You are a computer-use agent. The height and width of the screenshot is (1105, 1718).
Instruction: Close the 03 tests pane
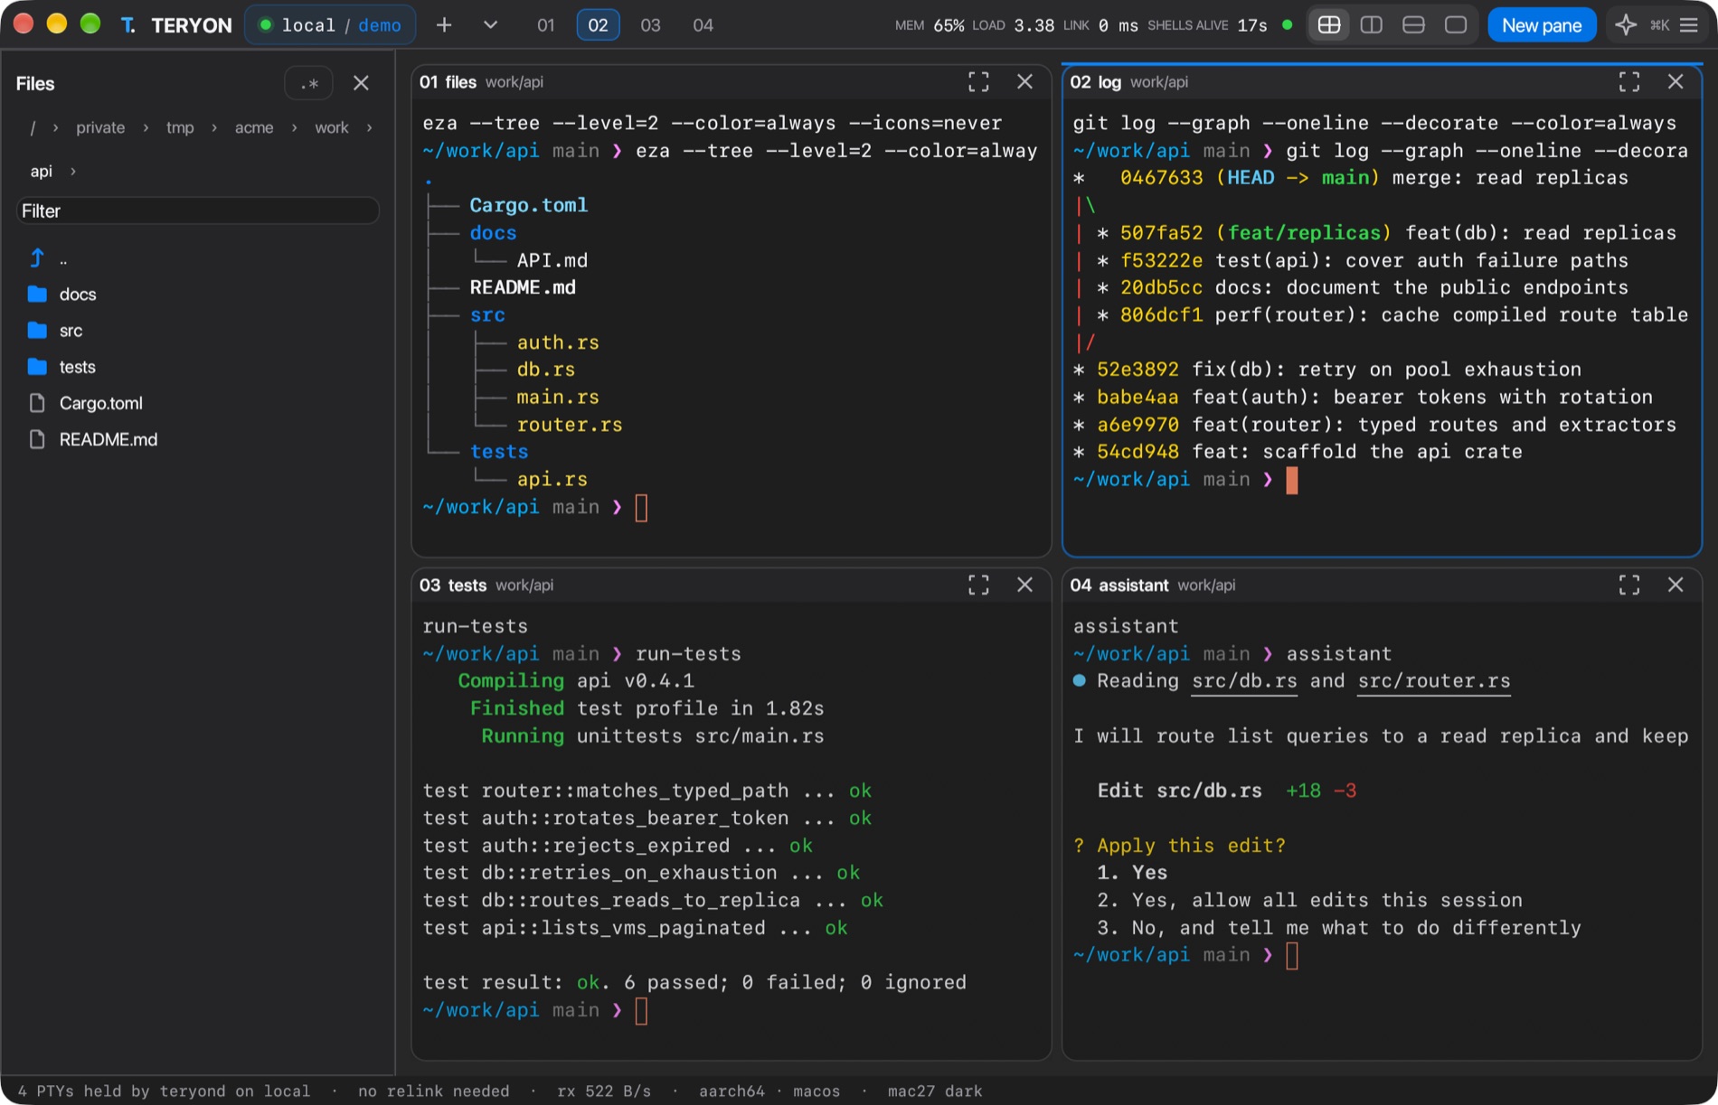[x=1024, y=585]
